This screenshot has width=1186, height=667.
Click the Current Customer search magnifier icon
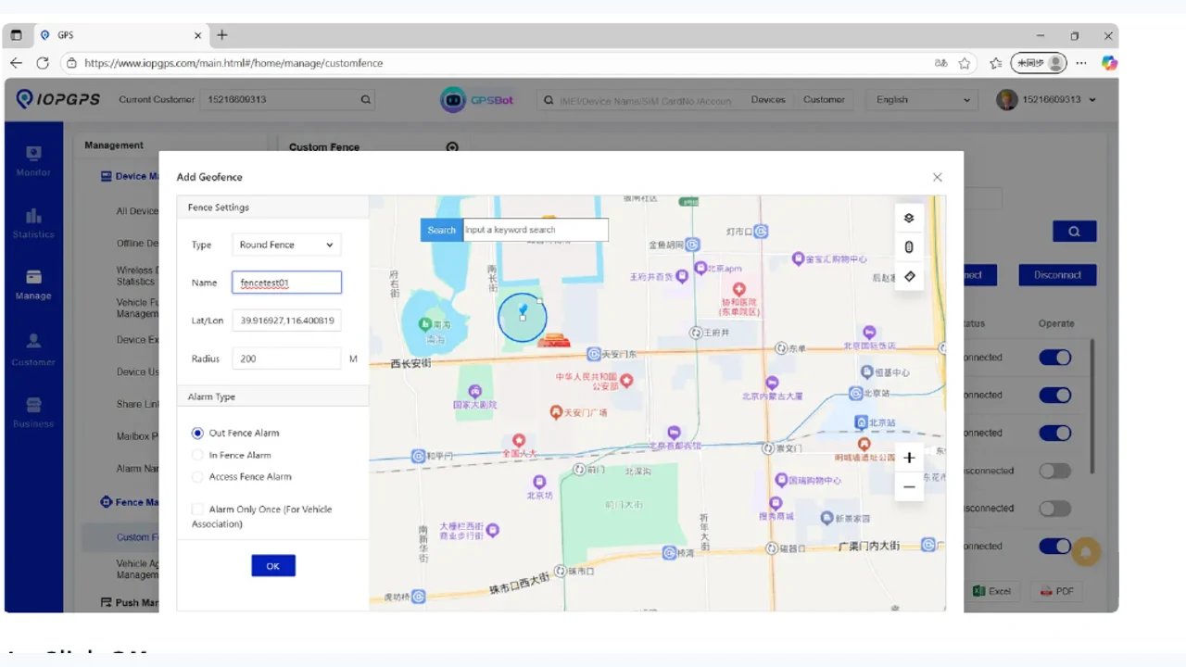[x=366, y=100]
